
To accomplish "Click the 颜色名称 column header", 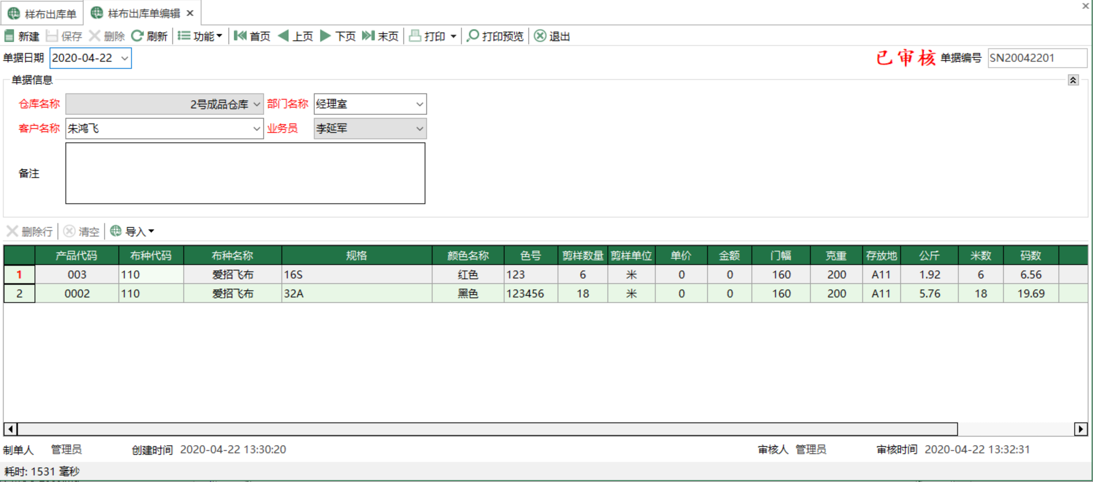I will click(x=468, y=255).
